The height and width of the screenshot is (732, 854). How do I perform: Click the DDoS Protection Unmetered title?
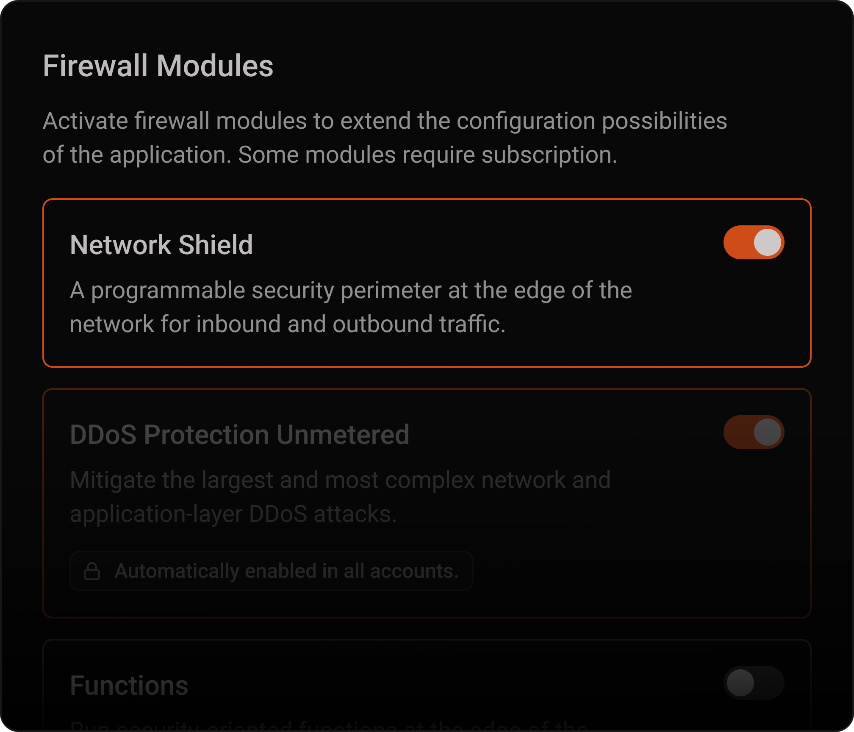click(x=240, y=433)
